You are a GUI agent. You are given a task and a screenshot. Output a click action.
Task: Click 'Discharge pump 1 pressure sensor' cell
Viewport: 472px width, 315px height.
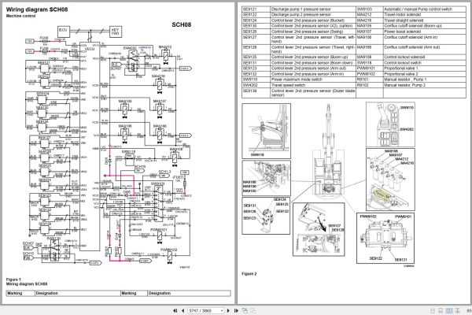point(313,9)
